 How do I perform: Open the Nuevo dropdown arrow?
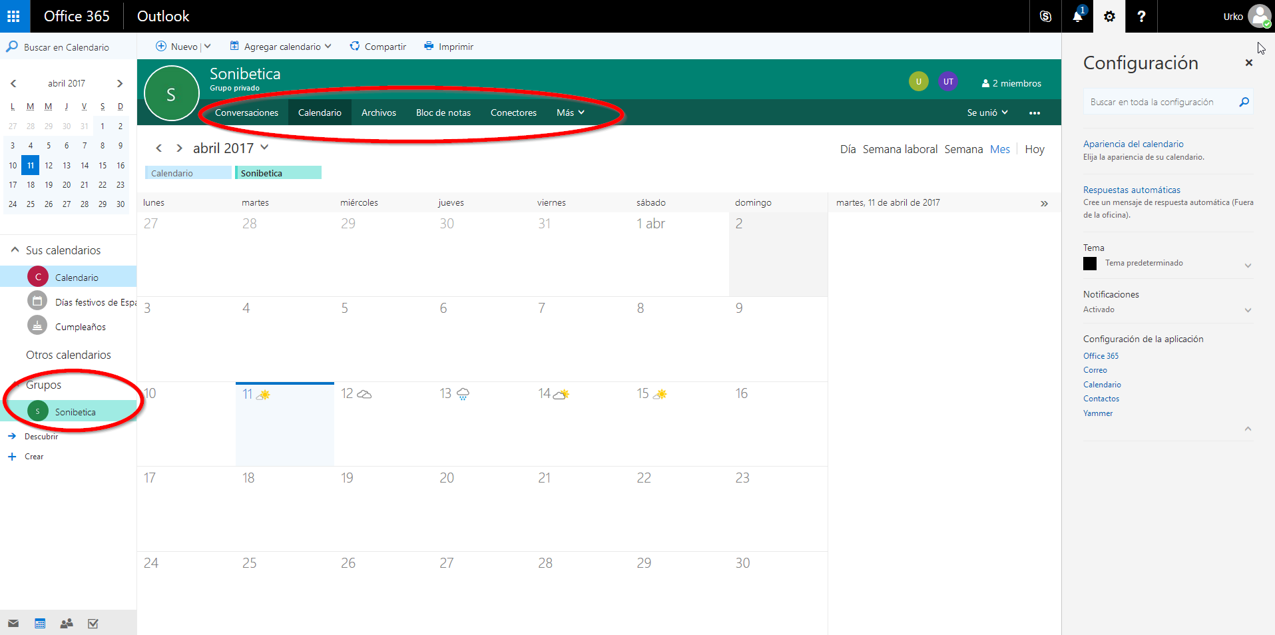click(208, 46)
